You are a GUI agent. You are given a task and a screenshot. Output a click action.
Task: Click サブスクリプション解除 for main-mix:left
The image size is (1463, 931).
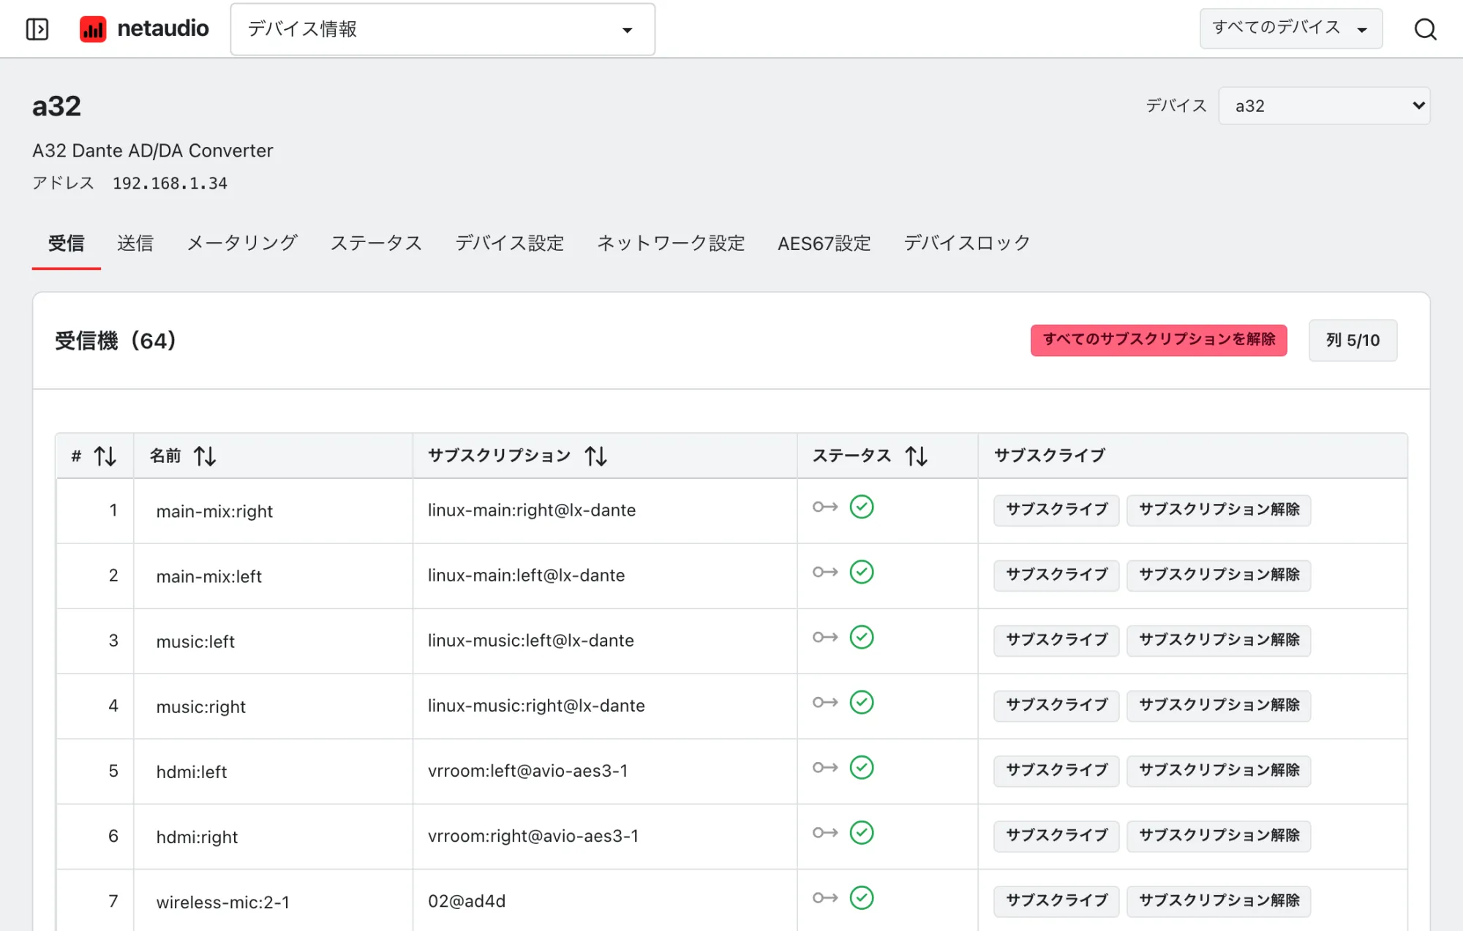click(1219, 575)
